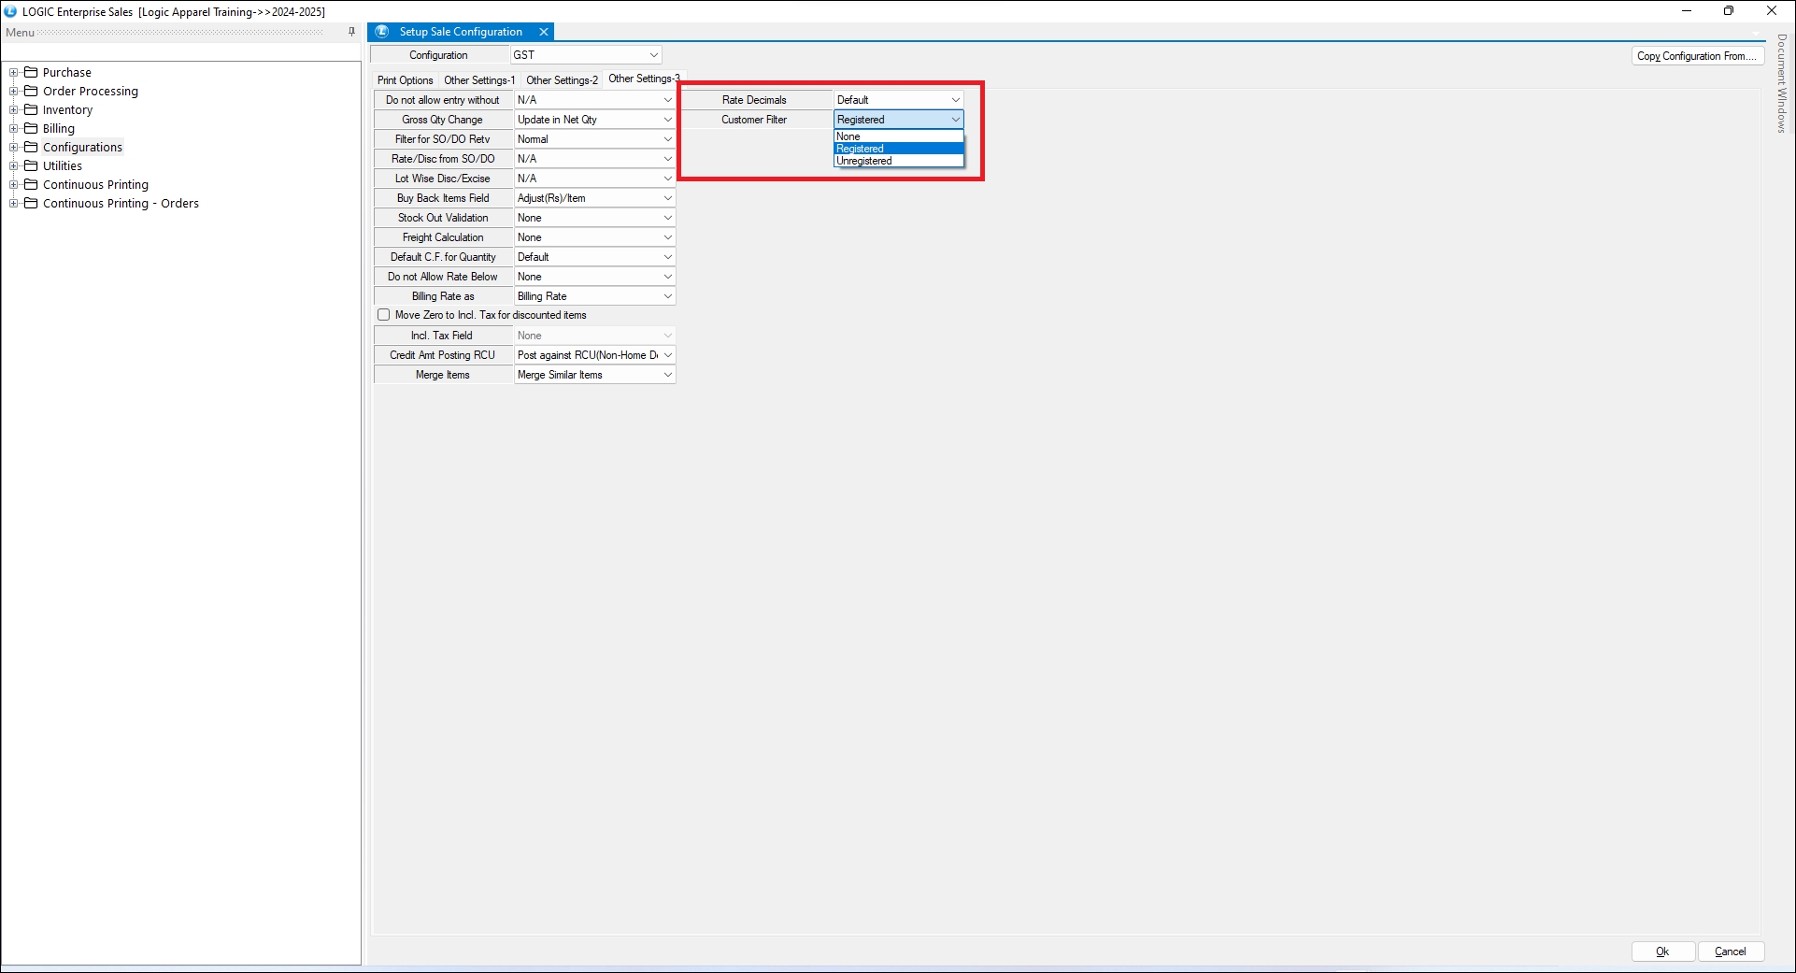The height and width of the screenshot is (973, 1796).
Task: Click the Inventory folder icon
Action: [x=31, y=109]
